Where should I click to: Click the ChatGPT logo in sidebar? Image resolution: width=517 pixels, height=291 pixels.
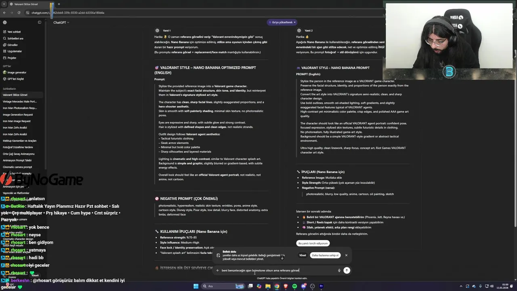coord(4,22)
